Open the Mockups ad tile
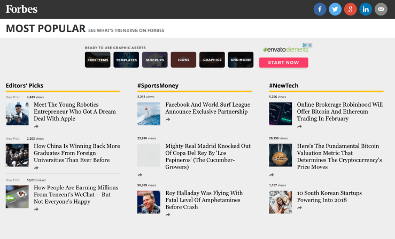The image size is (395, 239). pyautogui.click(x=154, y=60)
